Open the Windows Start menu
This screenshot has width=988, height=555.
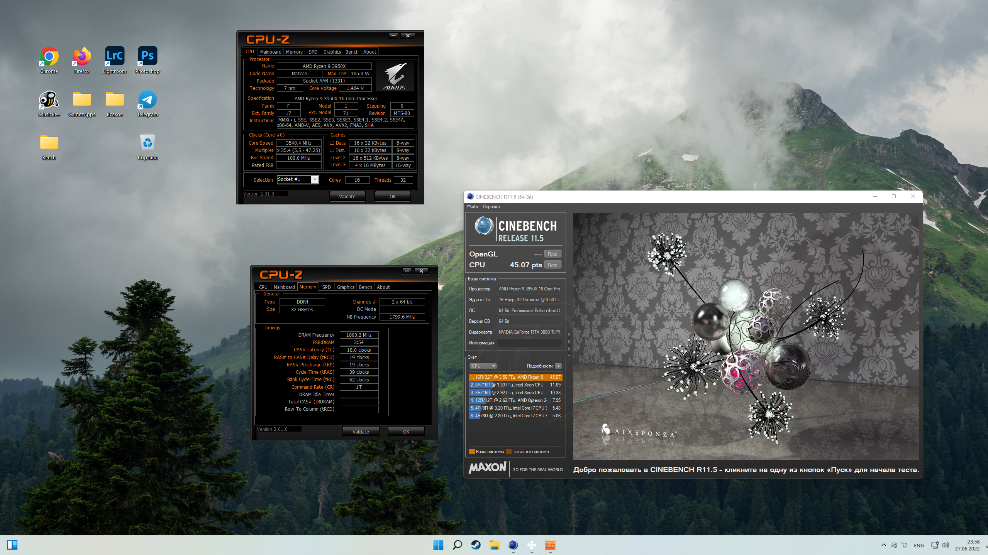pyautogui.click(x=438, y=545)
